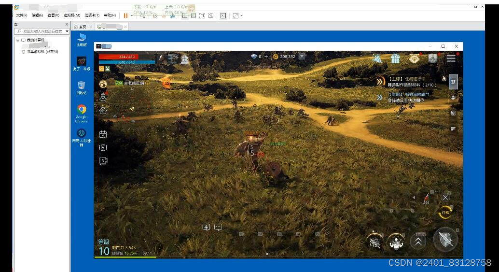This screenshot has width=499, height=272.
Task: Open the gift box rewards icon
Action: 395,58
